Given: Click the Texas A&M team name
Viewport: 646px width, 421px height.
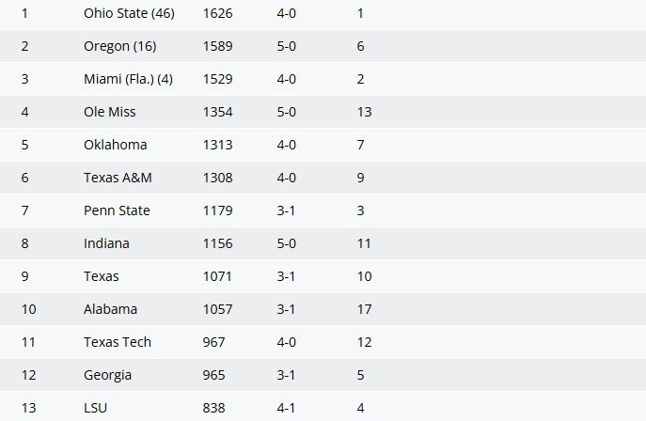Looking at the screenshot, I should pos(118,178).
